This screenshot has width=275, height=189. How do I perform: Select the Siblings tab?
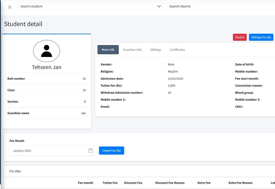coord(156,50)
